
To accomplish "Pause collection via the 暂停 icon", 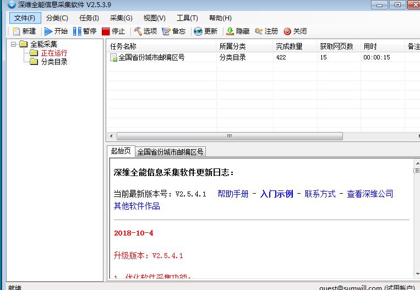I will (x=77, y=31).
